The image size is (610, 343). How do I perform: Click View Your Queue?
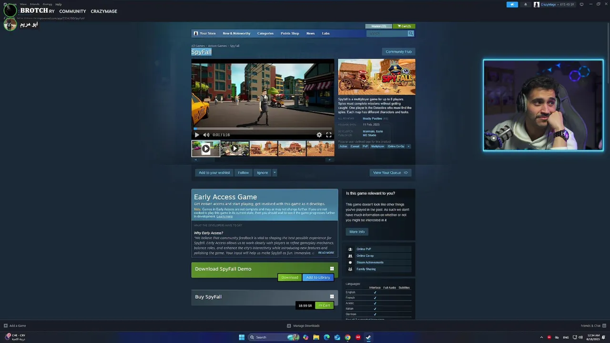tap(390, 172)
